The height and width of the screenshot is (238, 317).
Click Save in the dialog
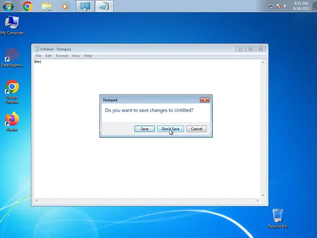(145, 129)
